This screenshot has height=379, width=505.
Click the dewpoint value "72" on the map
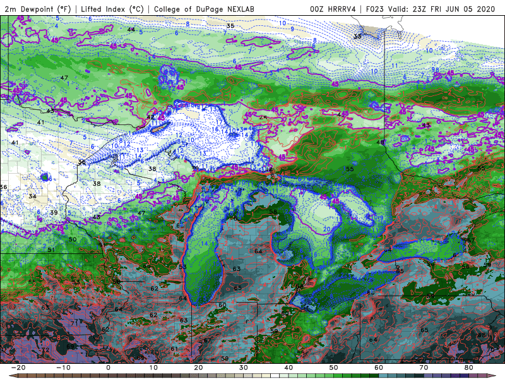45,350
